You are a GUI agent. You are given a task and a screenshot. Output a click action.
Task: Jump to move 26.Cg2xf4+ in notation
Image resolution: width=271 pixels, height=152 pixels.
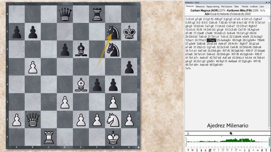pos(249,40)
